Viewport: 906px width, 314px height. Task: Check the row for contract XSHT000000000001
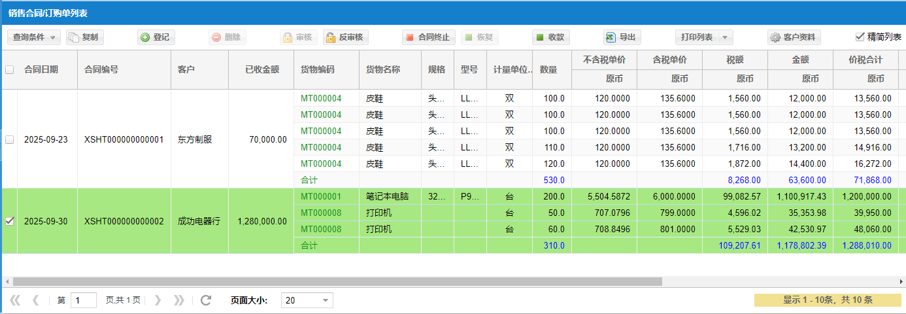coord(9,139)
